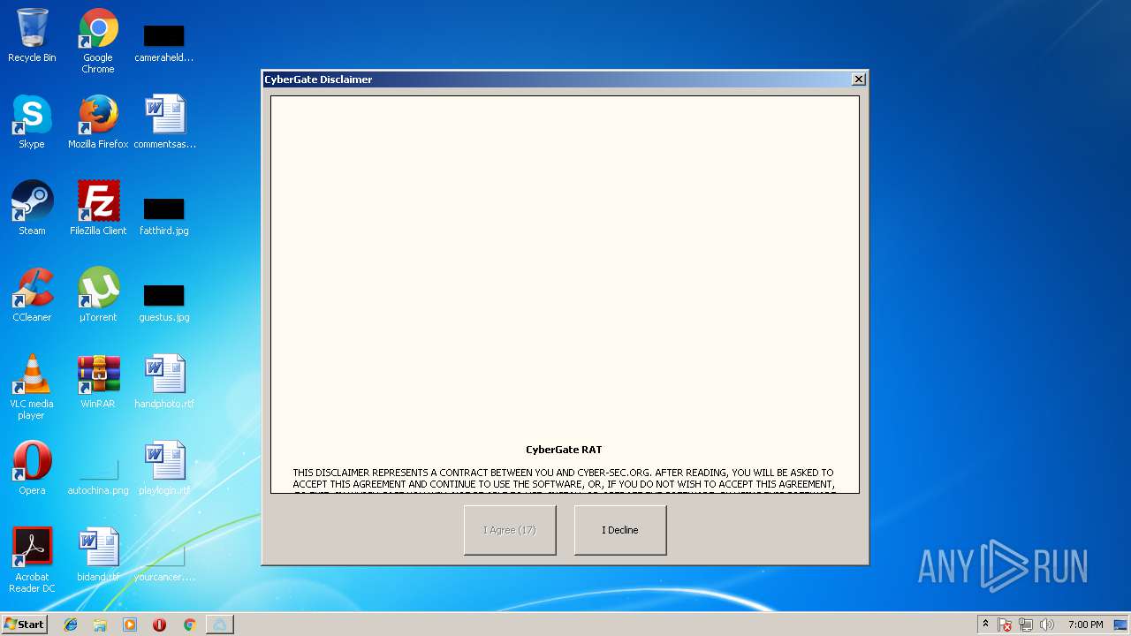Launch Acrobat Reader DC shortcut
This screenshot has width=1131, height=636.
(32, 560)
